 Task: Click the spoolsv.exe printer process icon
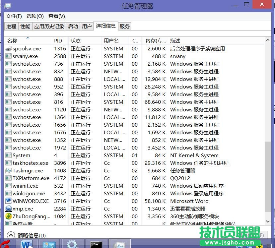[8, 48]
